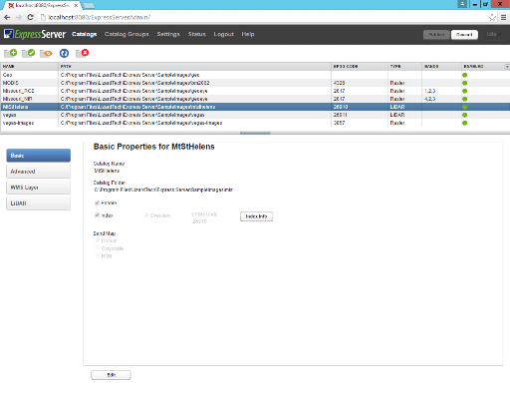The width and height of the screenshot is (510, 393).
Task: Select the MtStHelens catalog row
Action: (x=255, y=107)
